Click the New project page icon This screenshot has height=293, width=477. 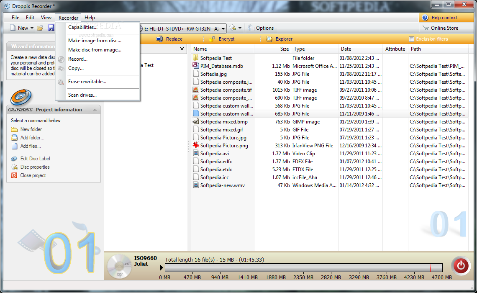point(13,28)
